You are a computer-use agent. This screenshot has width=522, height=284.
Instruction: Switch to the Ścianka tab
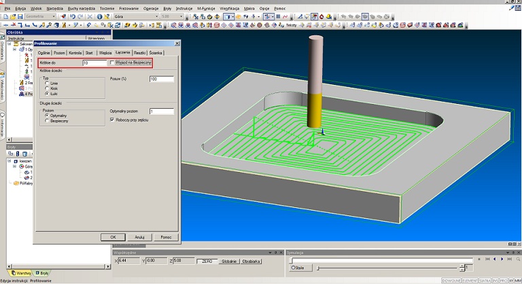[x=156, y=53]
